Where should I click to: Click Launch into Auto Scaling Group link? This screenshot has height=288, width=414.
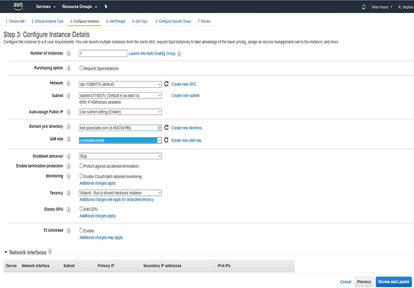click(x=152, y=53)
